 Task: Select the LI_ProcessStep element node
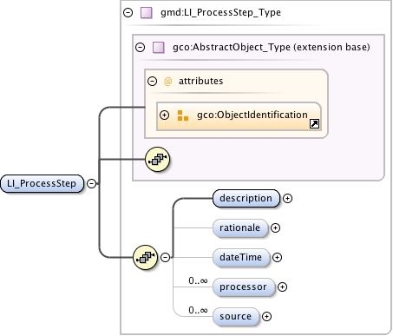42,183
